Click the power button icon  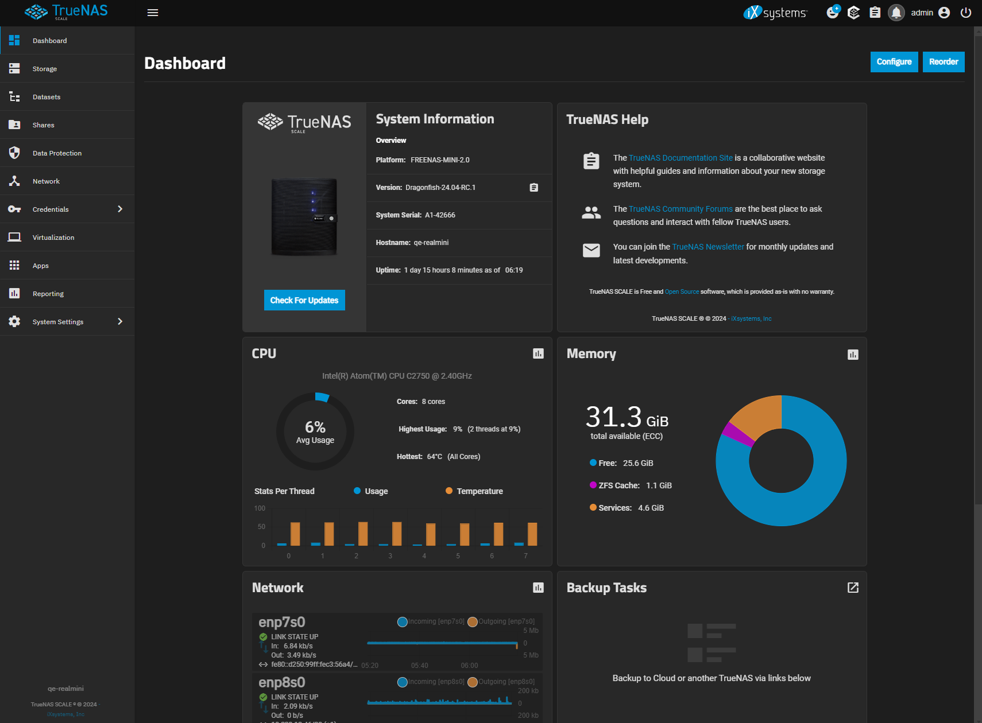[966, 13]
